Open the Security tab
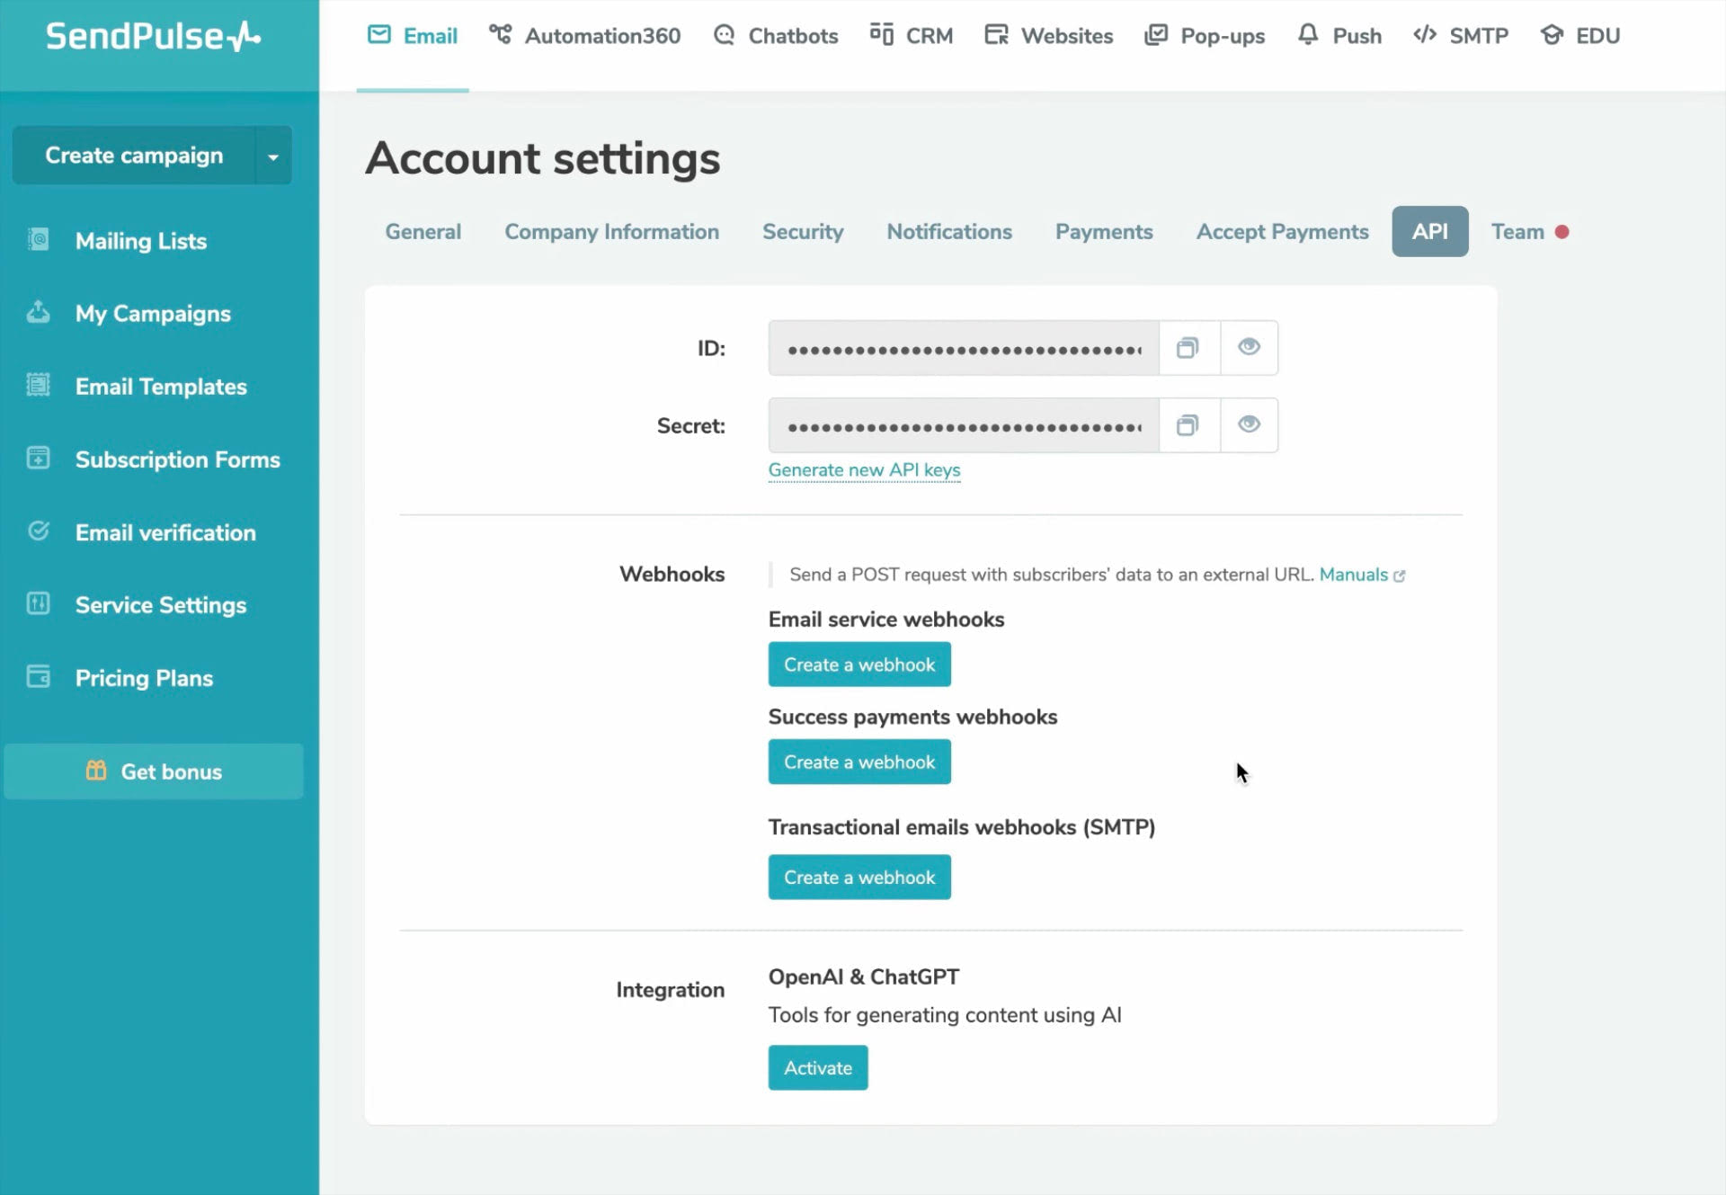Viewport: 1726px width, 1195px height. click(x=803, y=232)
